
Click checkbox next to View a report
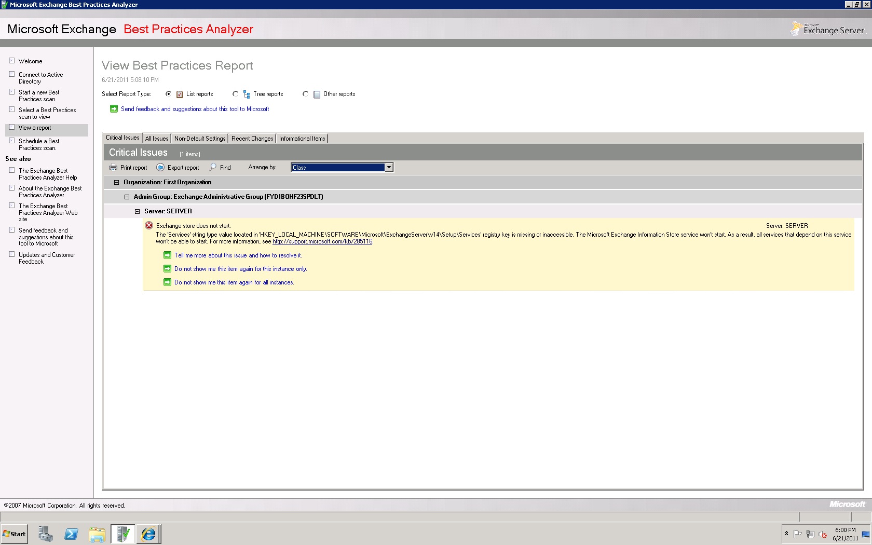12,127
